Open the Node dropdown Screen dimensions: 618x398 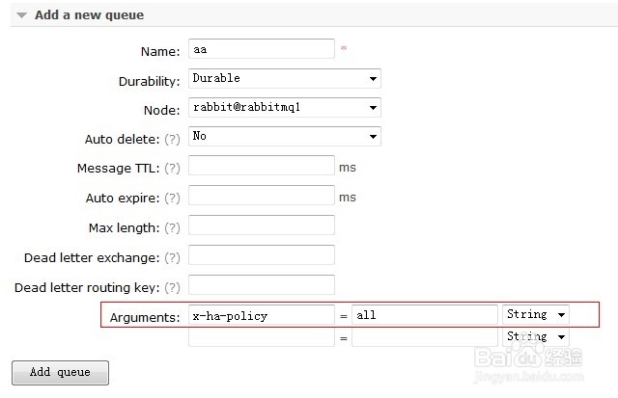pyautogui.click(x=284, y=108)
